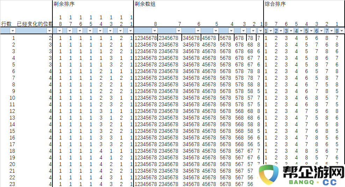Image resolution: width=345 pixels, height=187 pixels.
Task: Select the 45678 cell in row 21
Action: coord(209,171)
